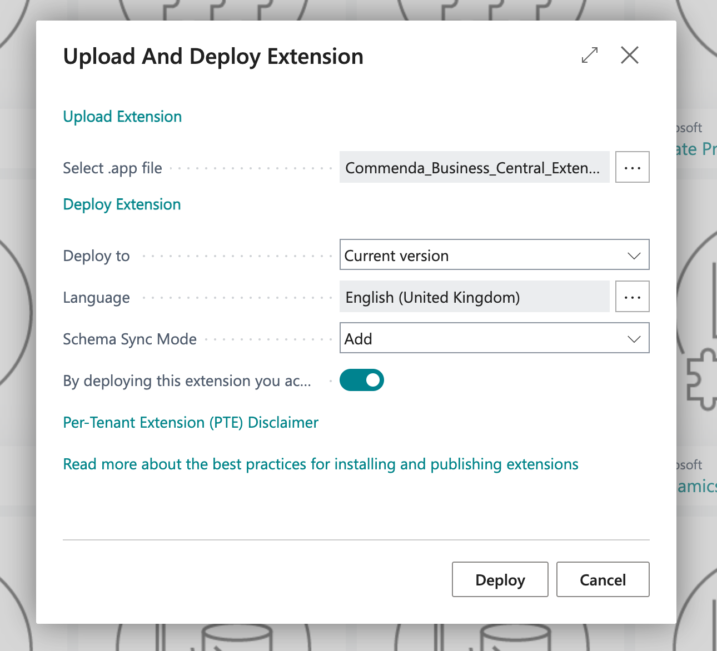This screenshot has height=651, width=717.
Task: Open best practices for publishing extensions link
Action: 321,464
